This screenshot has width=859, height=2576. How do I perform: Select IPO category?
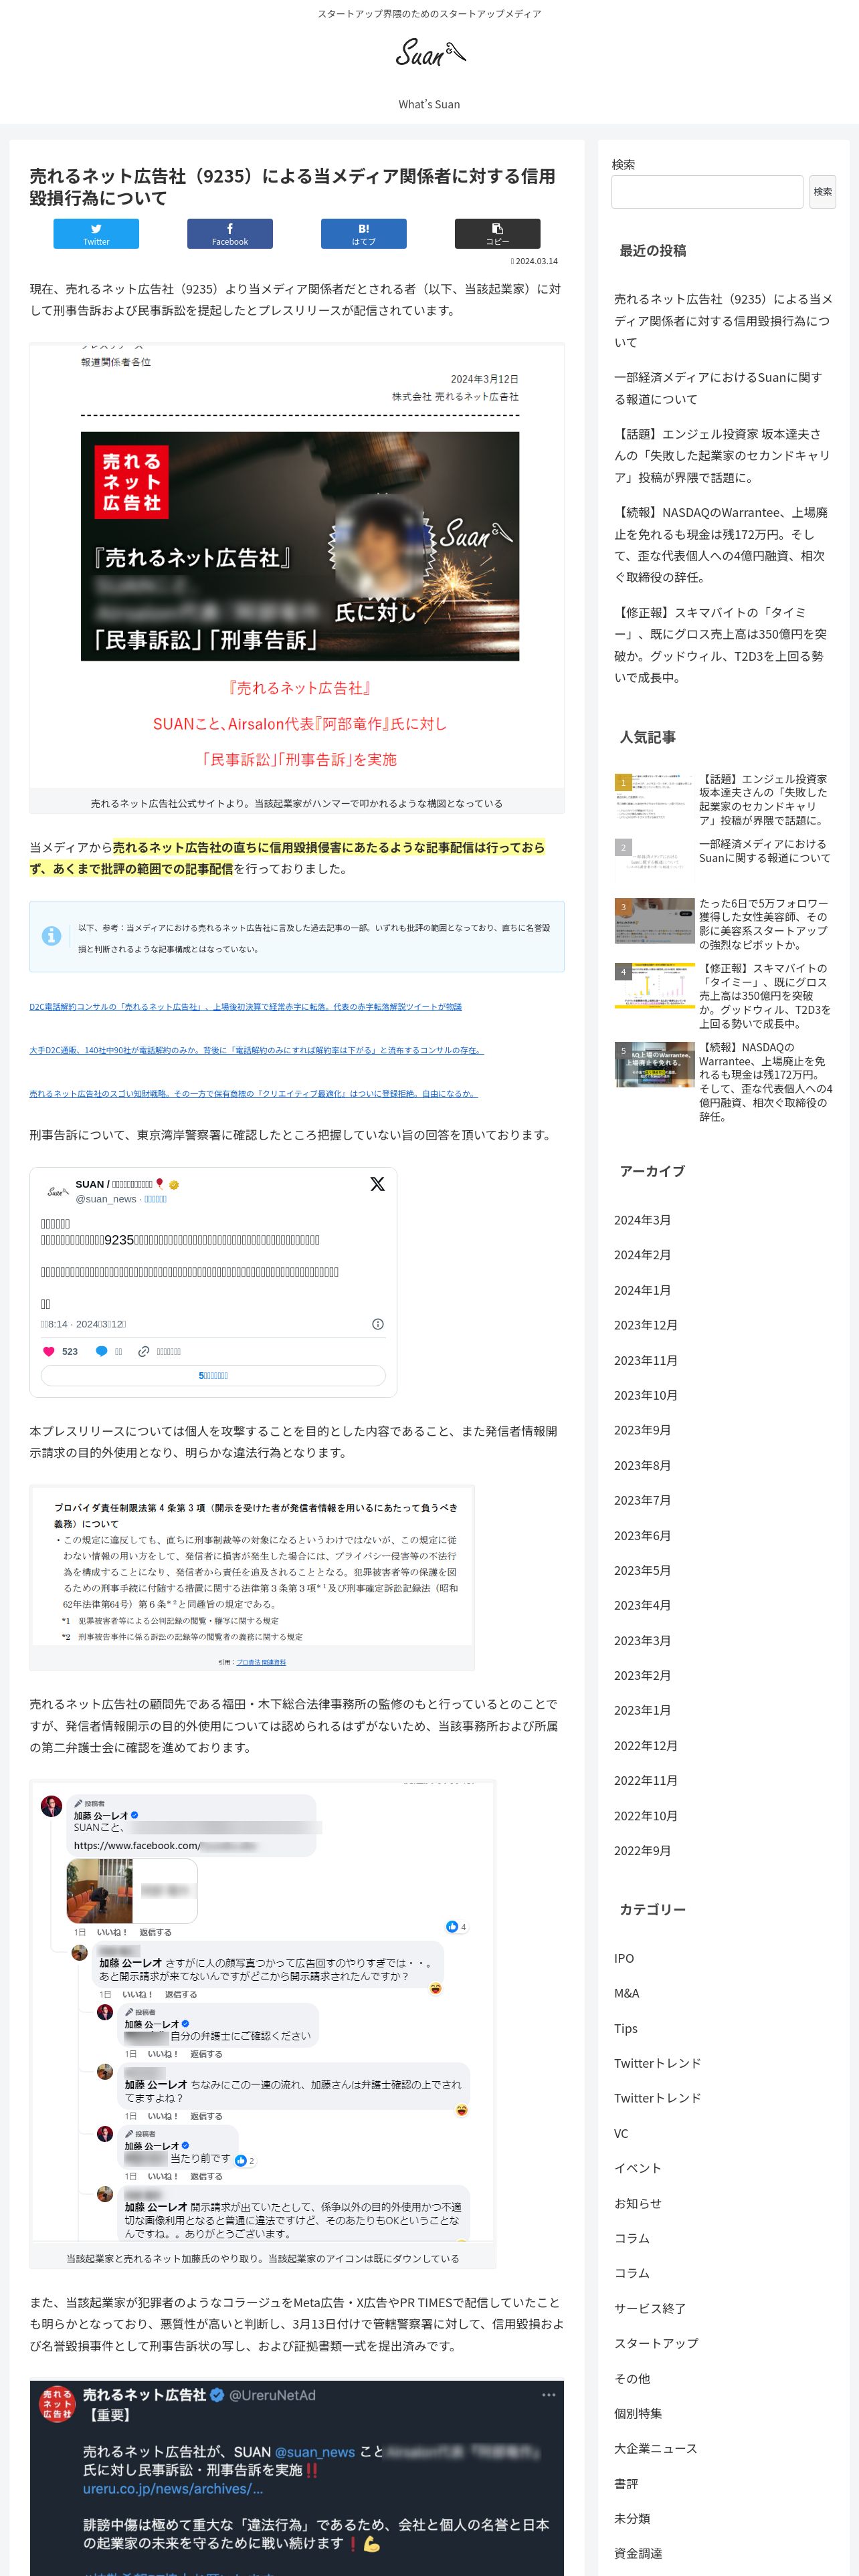click(x=624, y=1958)
